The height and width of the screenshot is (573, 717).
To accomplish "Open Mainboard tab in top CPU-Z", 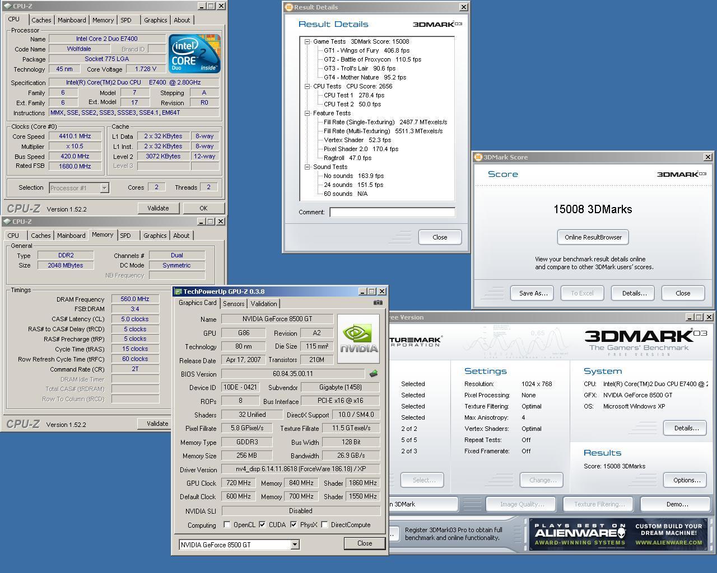I will 72,20.
